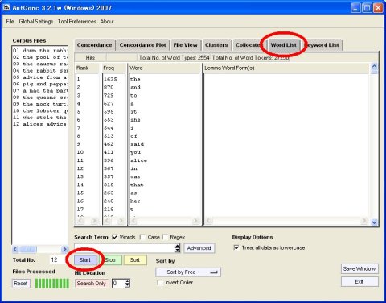The image size is (386, 303).
Task: Open the Advanced search options
Action: pyautogui.click(x=199, y=248)
